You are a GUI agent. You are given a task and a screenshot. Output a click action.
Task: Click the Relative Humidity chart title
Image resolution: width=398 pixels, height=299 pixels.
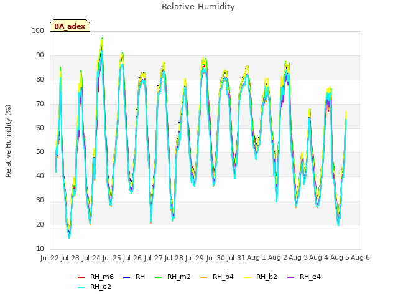pyautogui.click(x=198, y=7)
